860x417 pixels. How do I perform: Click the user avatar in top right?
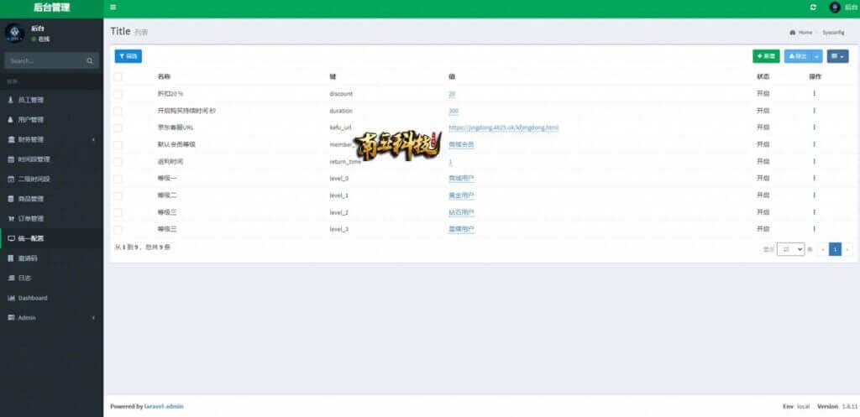tap(835, 8)
